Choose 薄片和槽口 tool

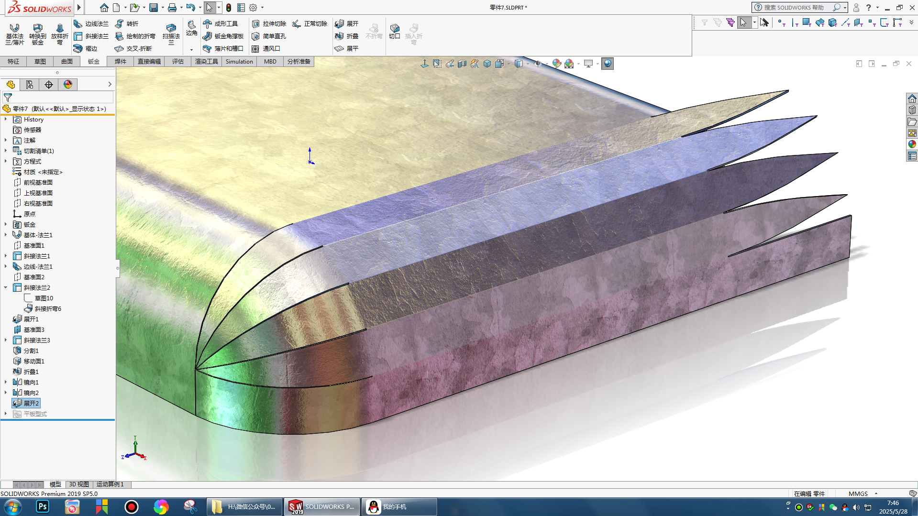[x=223, y=48]
